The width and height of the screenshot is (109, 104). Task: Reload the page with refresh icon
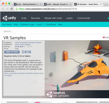click(x=12, y=9)
